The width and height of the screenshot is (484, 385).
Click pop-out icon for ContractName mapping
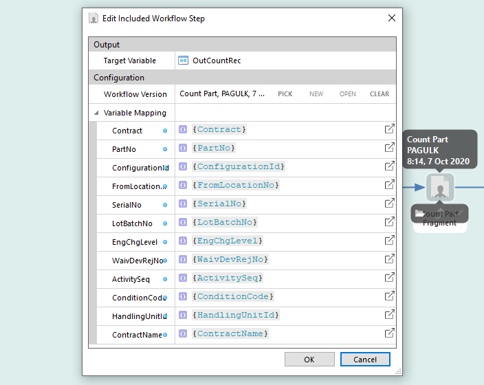[x=389, y=333]
